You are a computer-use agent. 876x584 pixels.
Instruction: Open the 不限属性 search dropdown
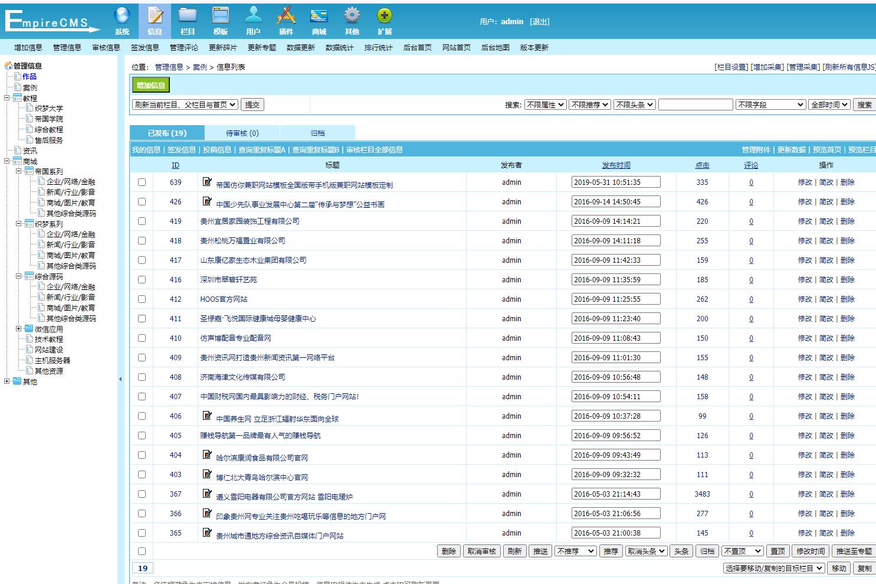point(545,105)
